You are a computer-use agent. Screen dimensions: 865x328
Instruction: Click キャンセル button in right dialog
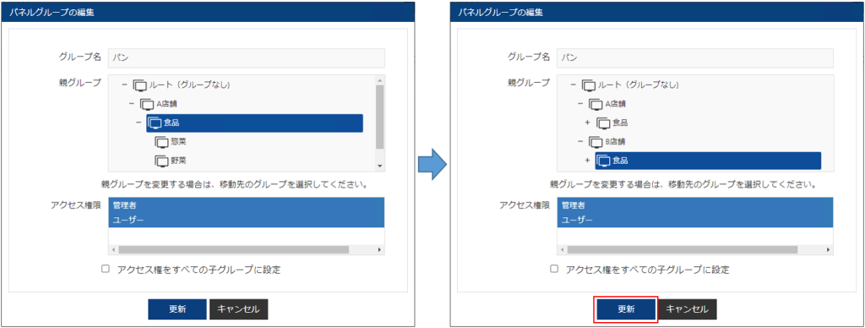click(688, 309)
